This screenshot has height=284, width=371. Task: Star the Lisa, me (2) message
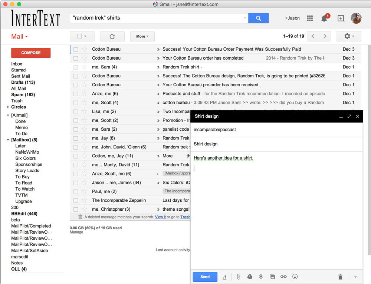pyautogui.click(x=84, y=111)
